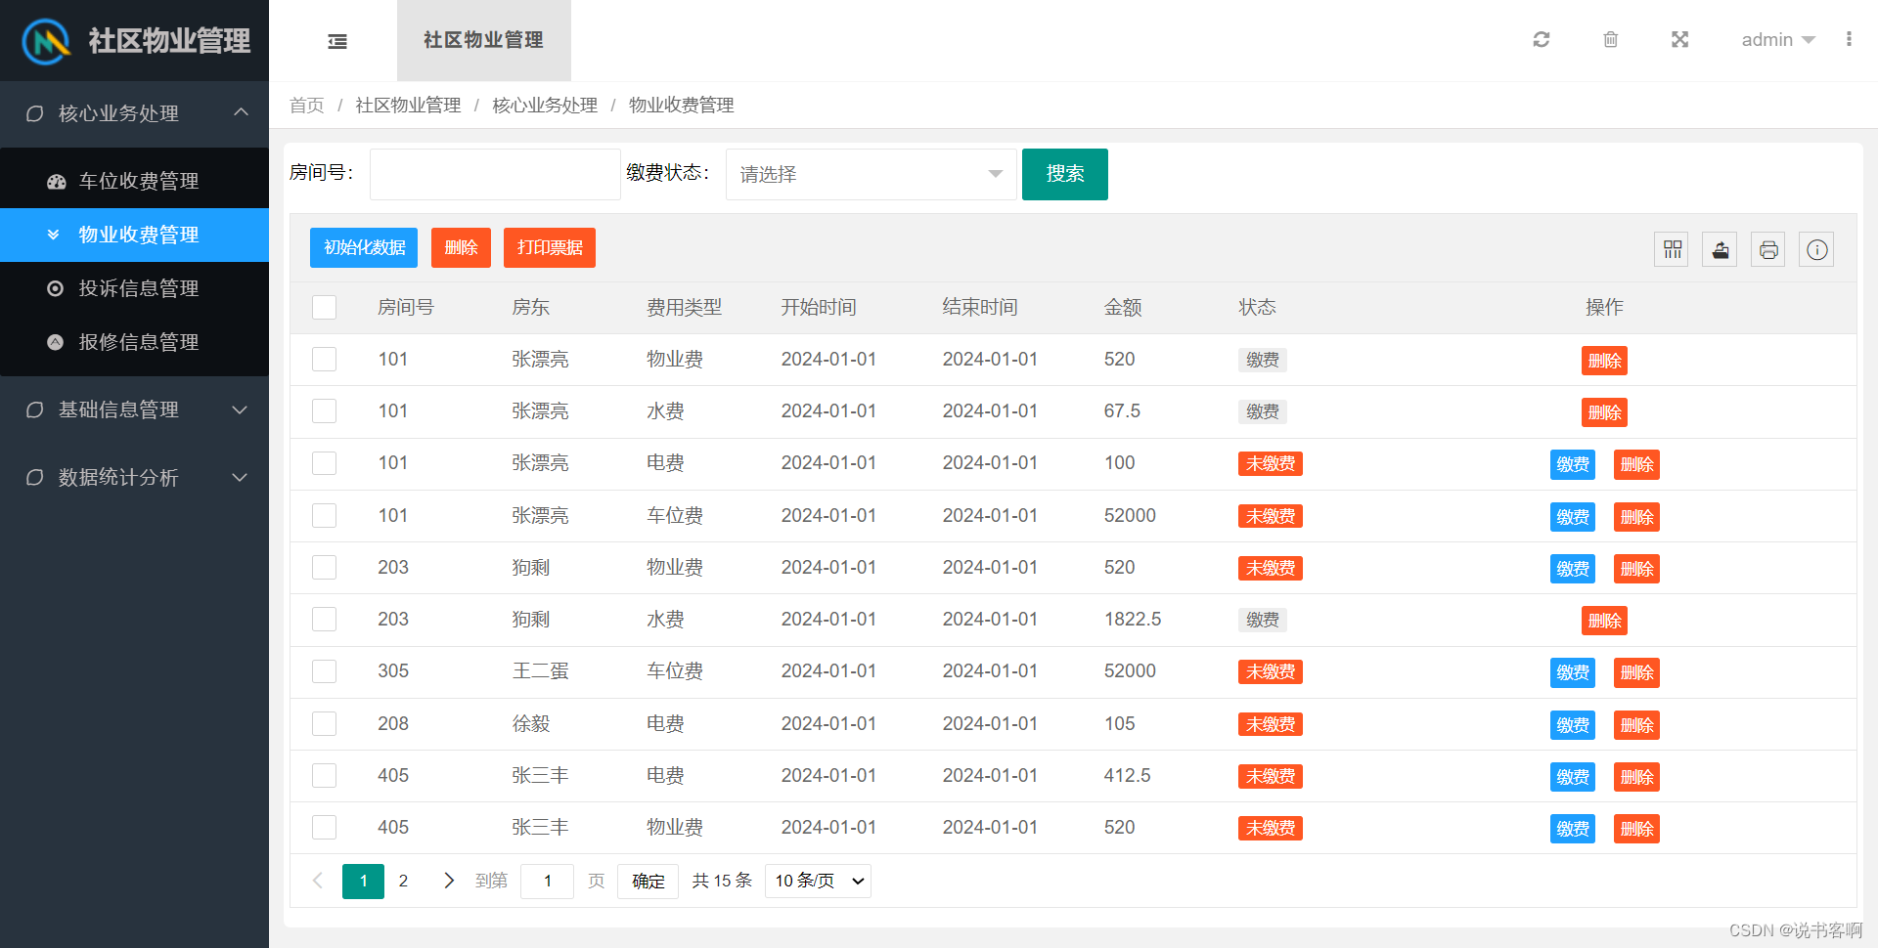Click the pagination 确定 button
Screen dimensions: 1878x948
[648, 881]
